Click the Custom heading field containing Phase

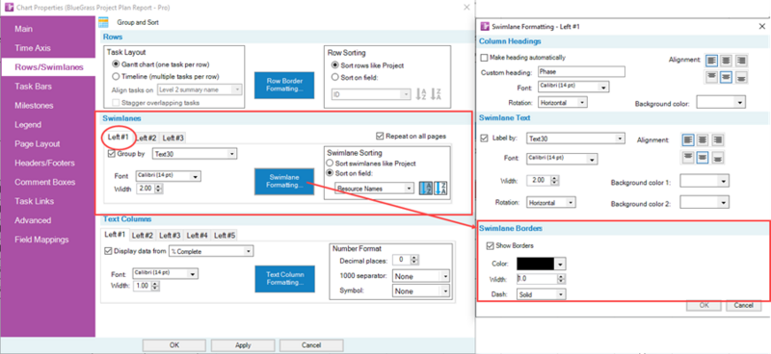click(581, 72)
